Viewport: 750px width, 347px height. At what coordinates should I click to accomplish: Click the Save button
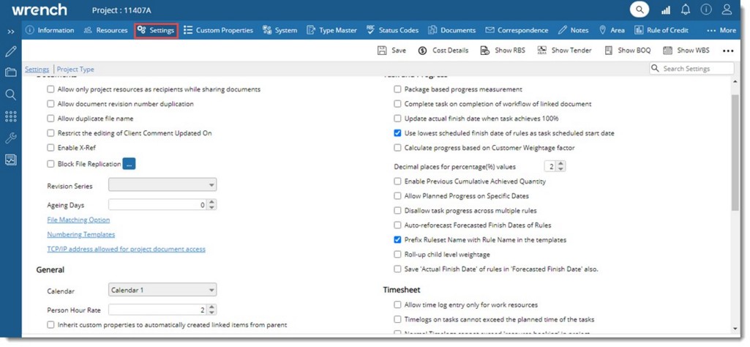pos(391,51)
